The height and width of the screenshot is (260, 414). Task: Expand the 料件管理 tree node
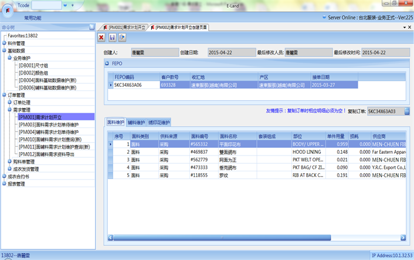point(4,43)
